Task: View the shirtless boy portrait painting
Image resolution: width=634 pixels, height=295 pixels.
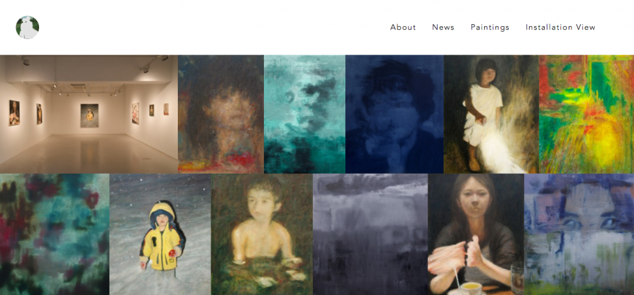Action: pos(261,234)
